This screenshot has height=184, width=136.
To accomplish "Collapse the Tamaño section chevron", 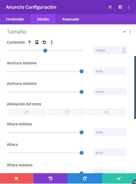I will pos(124,32).
